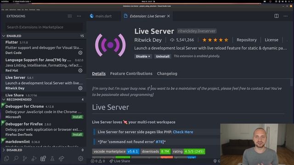
Task: Click the vscode marketplace v5.6.1 badge
Action: 116,151
